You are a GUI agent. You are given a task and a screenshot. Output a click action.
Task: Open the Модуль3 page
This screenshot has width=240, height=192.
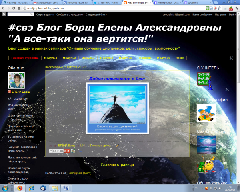pos(88,58)
